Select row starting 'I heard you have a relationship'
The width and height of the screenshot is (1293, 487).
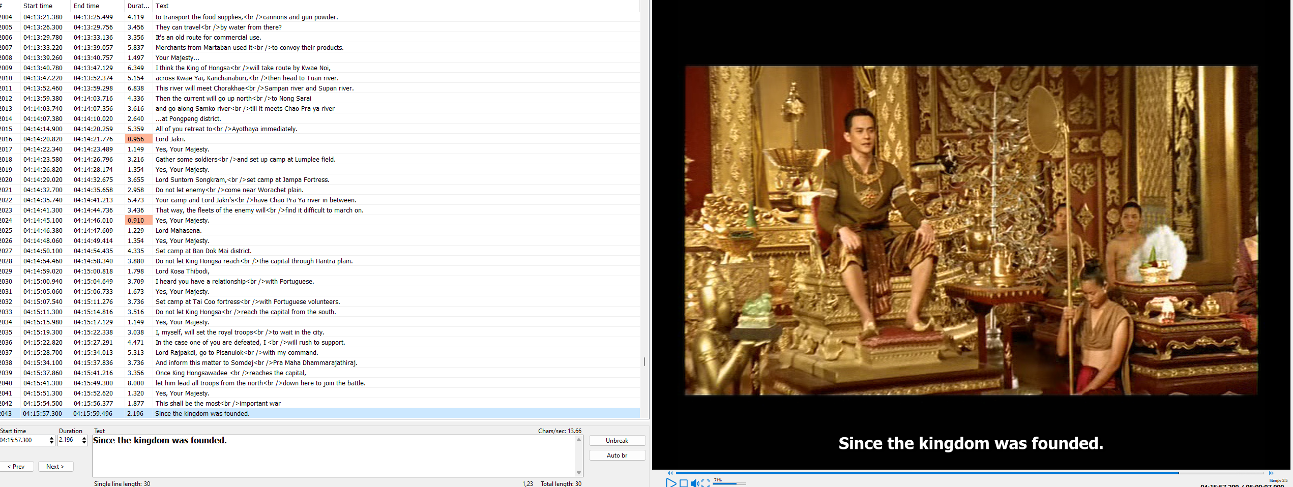319,282
